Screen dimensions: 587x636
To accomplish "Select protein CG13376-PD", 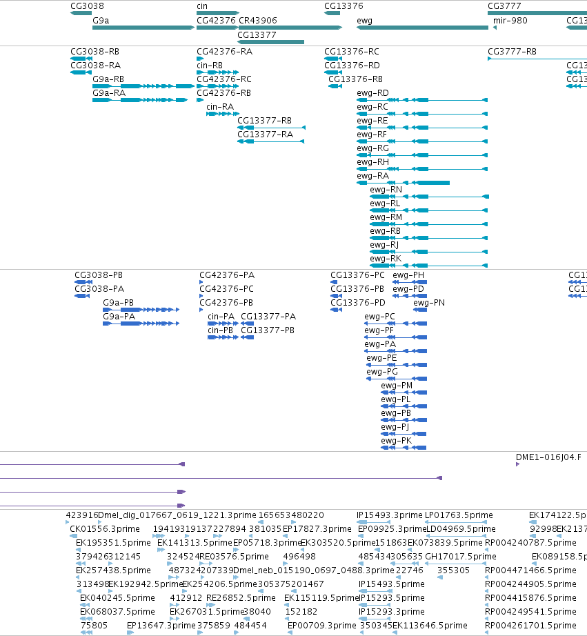I will tap(358, 303).
